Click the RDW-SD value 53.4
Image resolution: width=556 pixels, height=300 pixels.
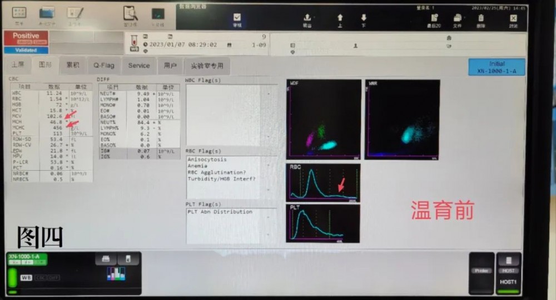tap(56, 139)
